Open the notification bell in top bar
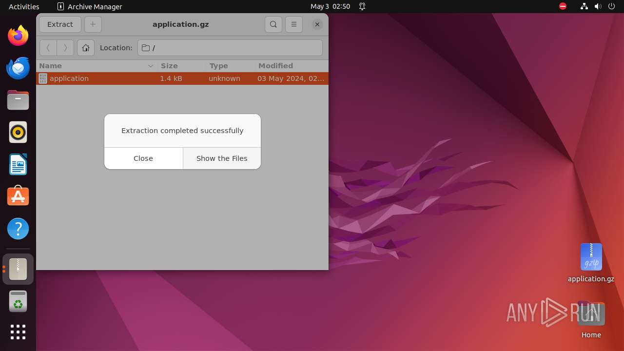This screenshot has width=624, height=351. [x=362, y=6]
